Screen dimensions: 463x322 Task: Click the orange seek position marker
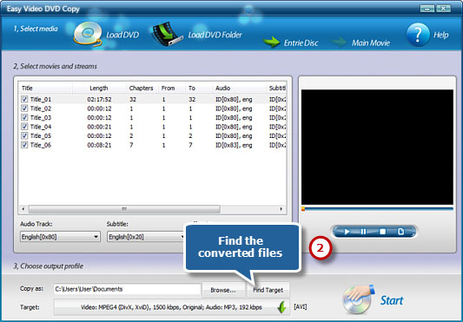[303, 209]
